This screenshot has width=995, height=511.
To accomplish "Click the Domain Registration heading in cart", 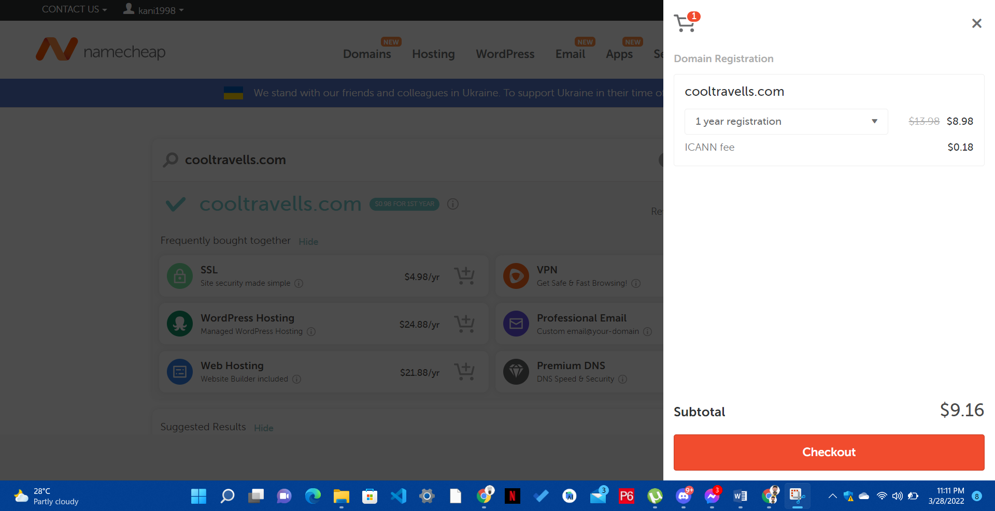I will [723, 59].
